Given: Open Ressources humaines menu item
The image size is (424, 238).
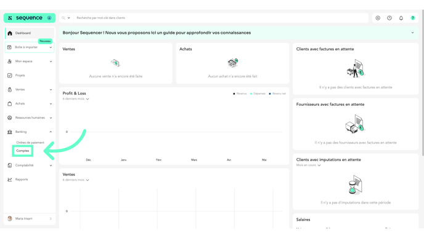Looking at the screenshot, I should tap(30, 117).
